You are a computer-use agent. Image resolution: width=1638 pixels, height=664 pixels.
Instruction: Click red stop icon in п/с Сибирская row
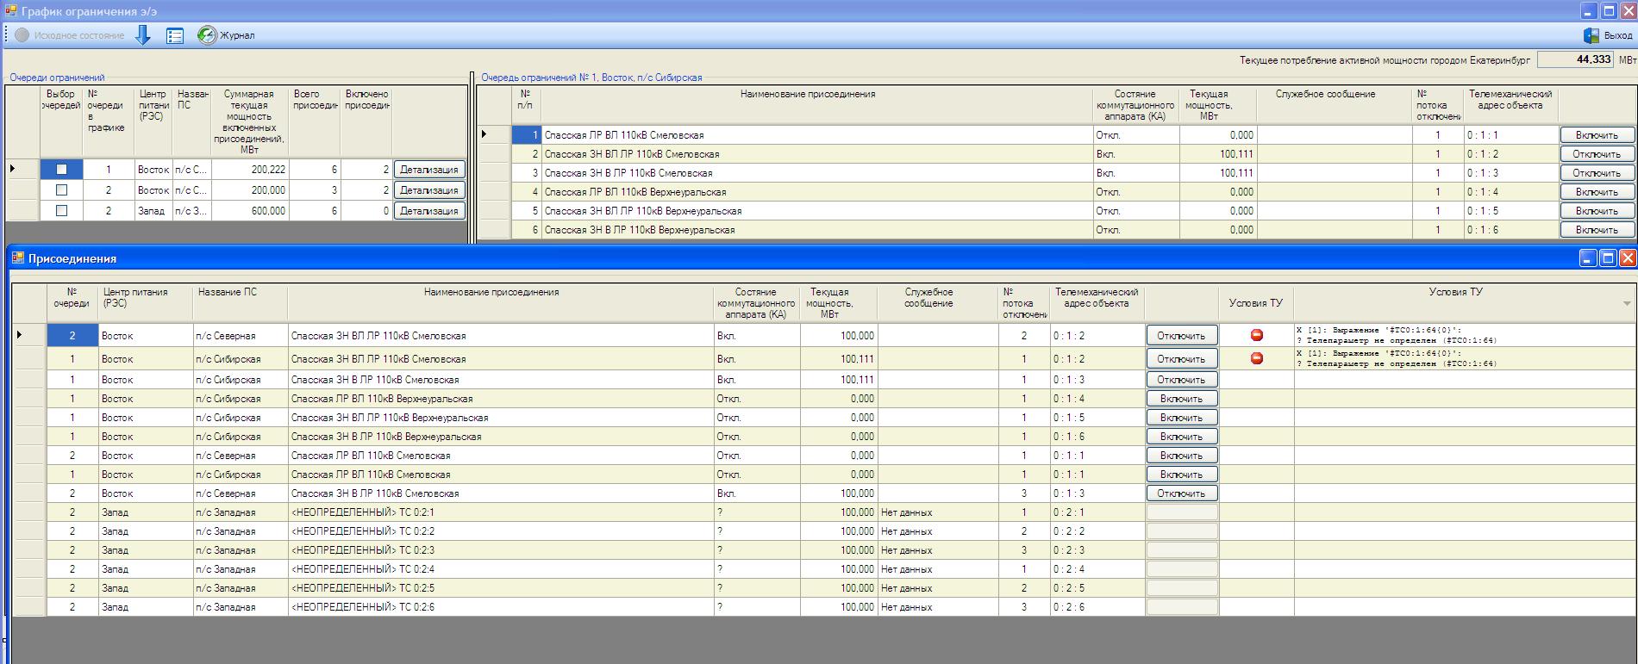pos(1256,358)
